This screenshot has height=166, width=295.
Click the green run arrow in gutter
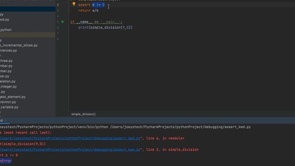pyautogui.click(x=63, y=22)
